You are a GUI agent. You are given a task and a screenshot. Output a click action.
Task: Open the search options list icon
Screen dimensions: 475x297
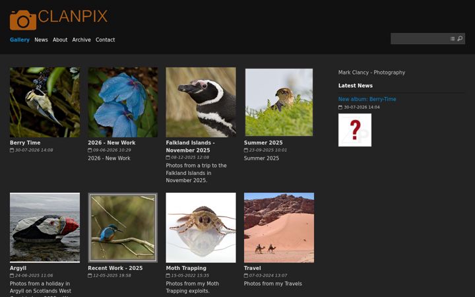coord(453,39)
